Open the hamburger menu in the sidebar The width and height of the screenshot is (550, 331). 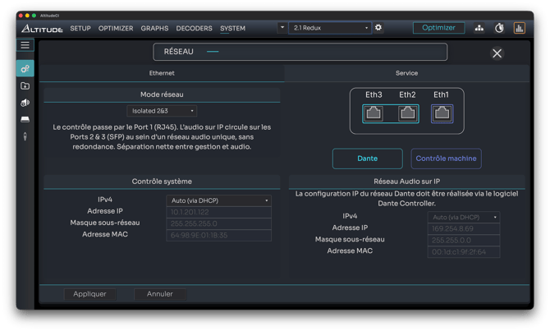pos(25,45)
